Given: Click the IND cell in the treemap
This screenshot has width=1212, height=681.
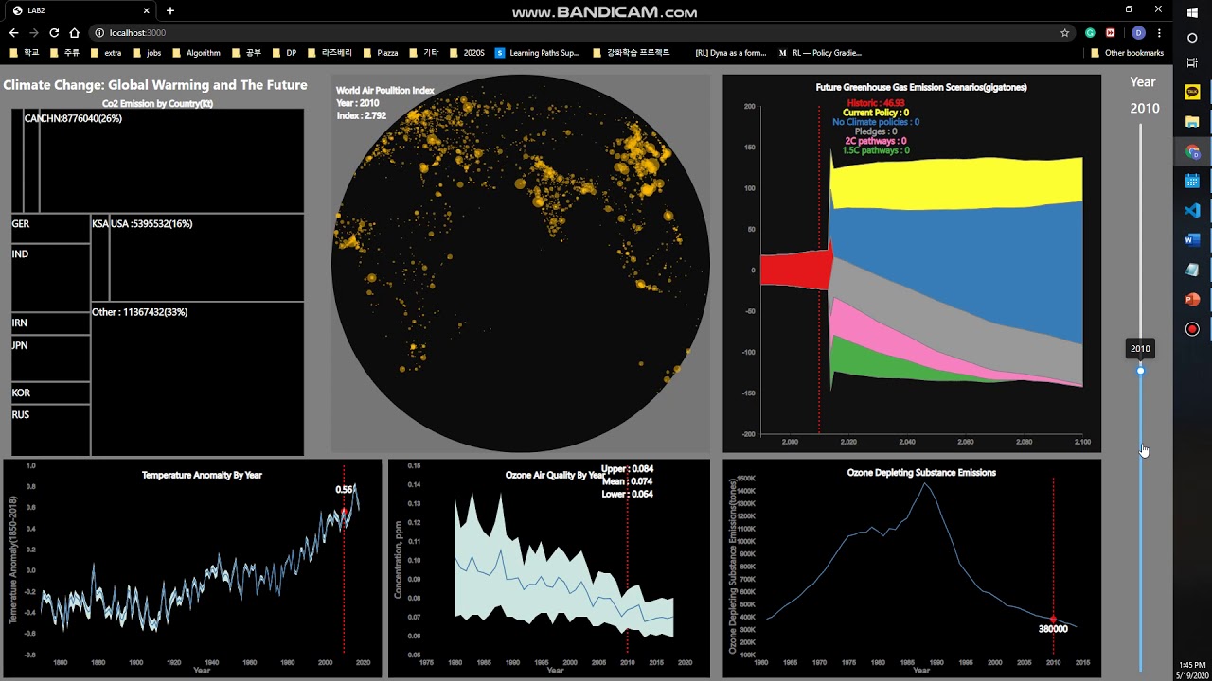Looking at the screenshot, I should [x=50, y=277].
